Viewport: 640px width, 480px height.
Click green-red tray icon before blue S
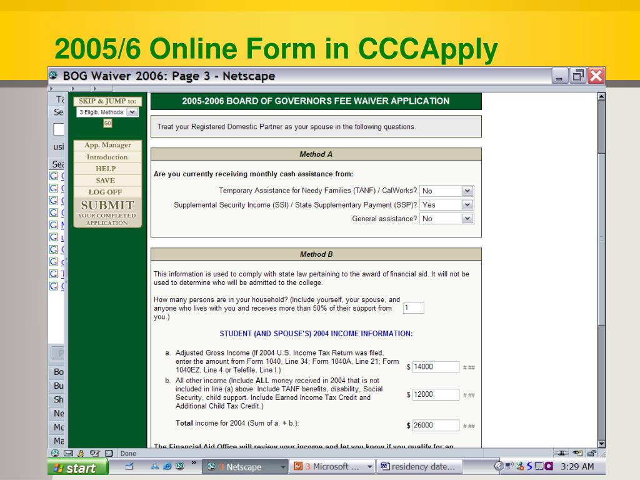tap(520, 466)
